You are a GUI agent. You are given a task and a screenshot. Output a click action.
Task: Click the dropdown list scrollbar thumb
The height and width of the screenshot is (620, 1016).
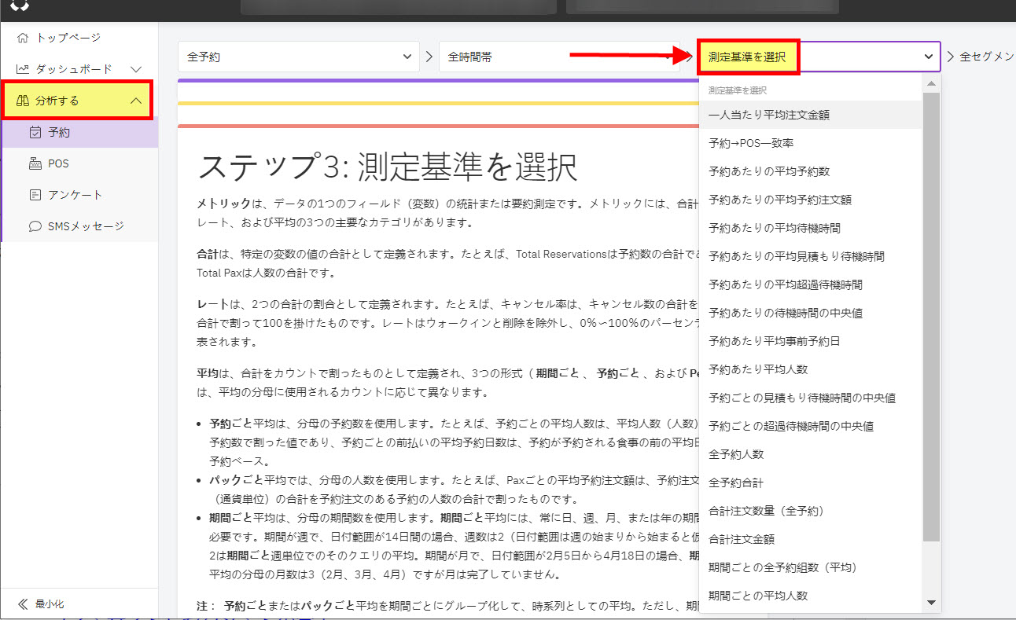click(x=931, y=317)
